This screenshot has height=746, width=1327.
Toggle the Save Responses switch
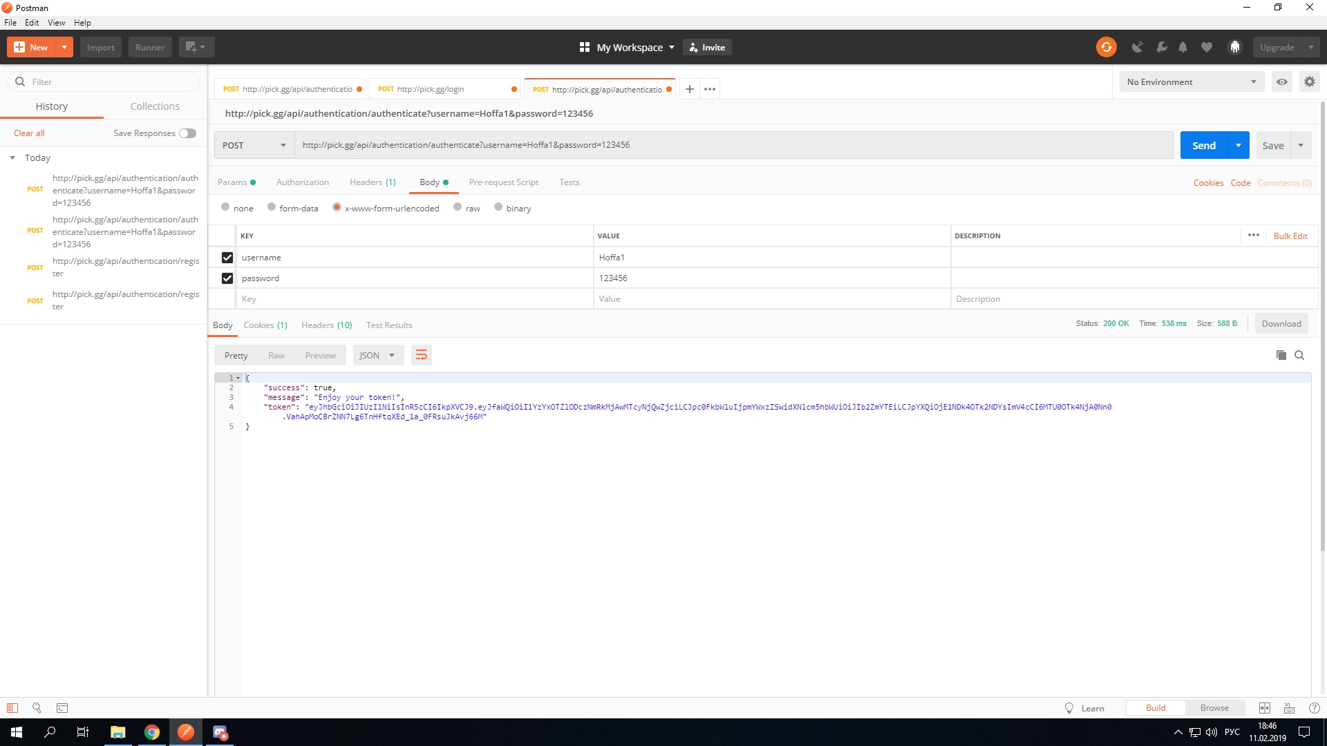(187, 133)
